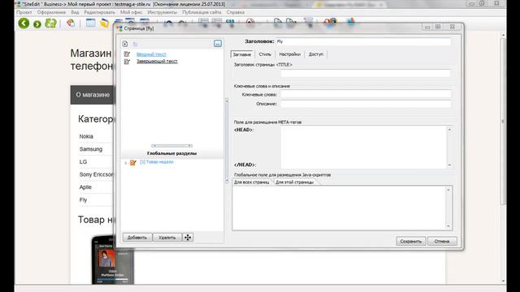520x292 pixels.
Task: Open the Публикация сайта menu
Action: pyautogui.click(x=201, y=12)
